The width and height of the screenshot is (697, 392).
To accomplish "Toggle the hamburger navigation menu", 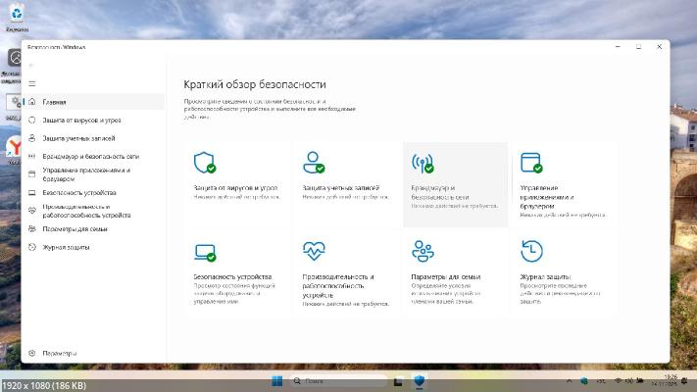I will (x=32, y=83).
